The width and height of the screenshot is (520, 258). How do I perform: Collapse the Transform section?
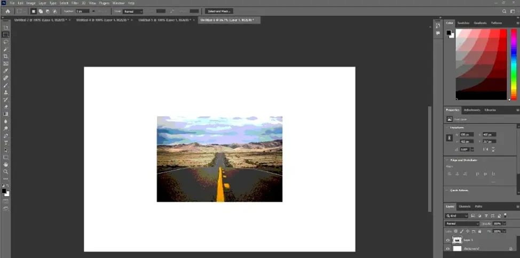(x=447, y=127)
